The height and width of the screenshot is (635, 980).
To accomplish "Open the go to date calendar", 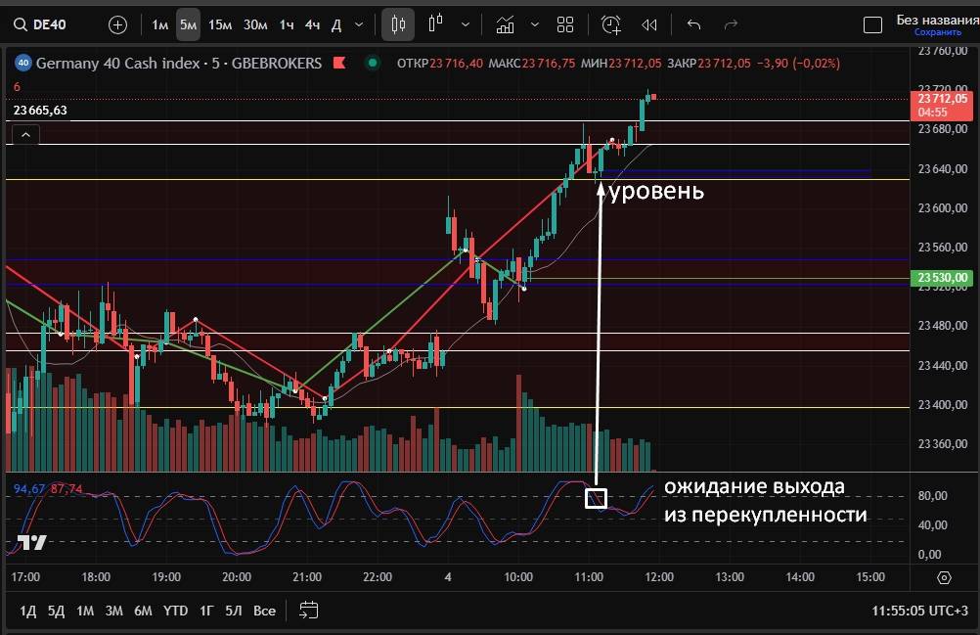I will point(309,611).
